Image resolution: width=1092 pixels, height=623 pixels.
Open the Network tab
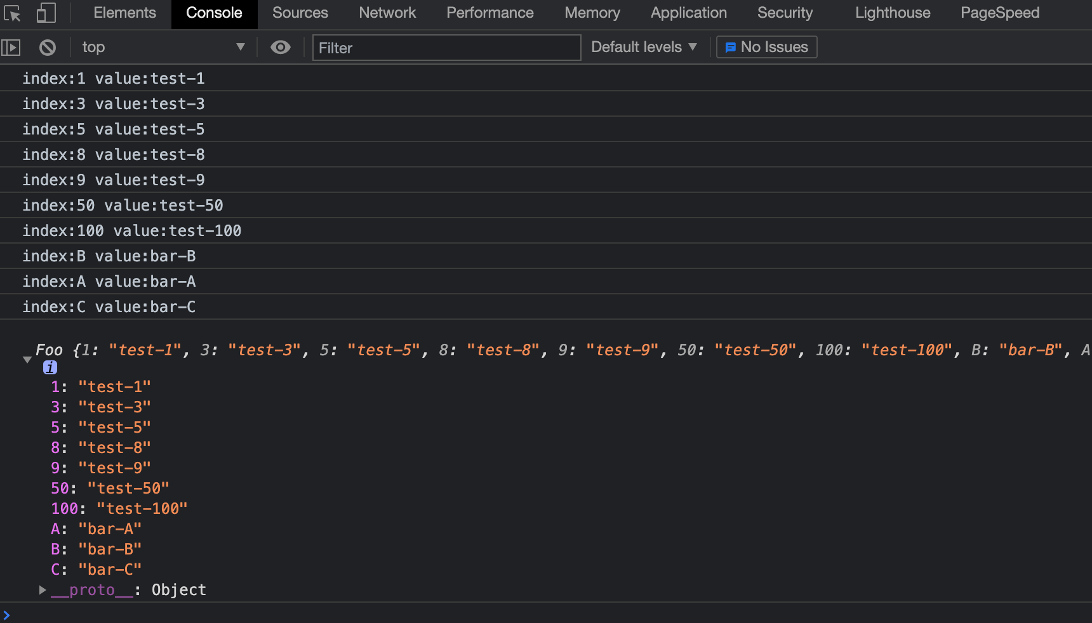(x=387, y=13)
